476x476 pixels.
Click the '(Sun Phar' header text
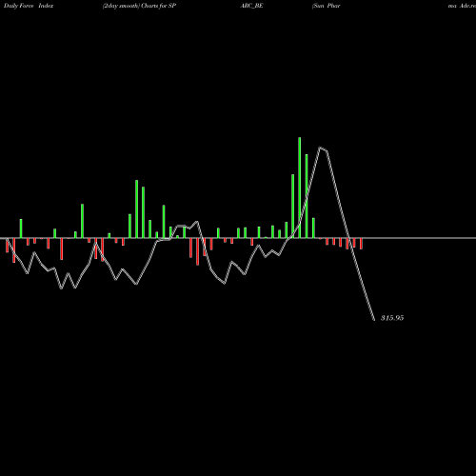coord(327,6)
